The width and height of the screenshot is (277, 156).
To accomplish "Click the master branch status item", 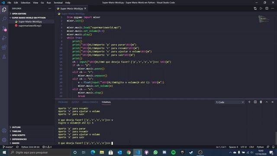I will coord(8,147).
